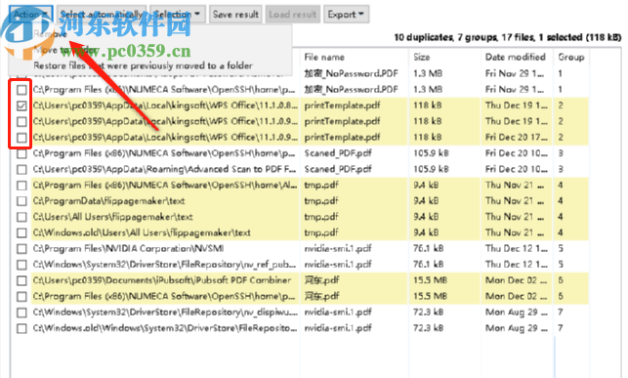This screenshot has height=378, width=628.
Task: Check the NUMECA Scaned_PDF.pdf row checkbox
Action: 21,153
